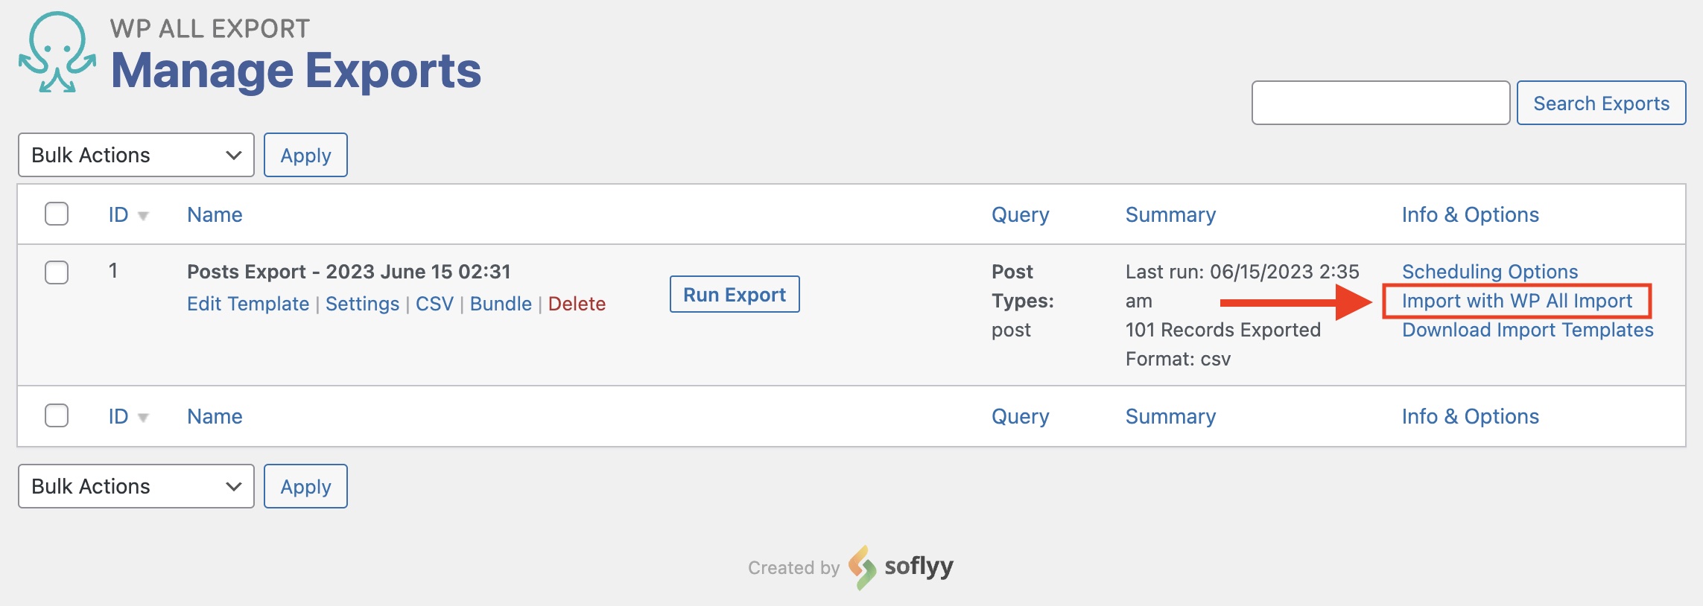The image size is (1703, 606).
Task: Open the bottom Bulk Actions dropdown
Action: click(x=136, y=486)
